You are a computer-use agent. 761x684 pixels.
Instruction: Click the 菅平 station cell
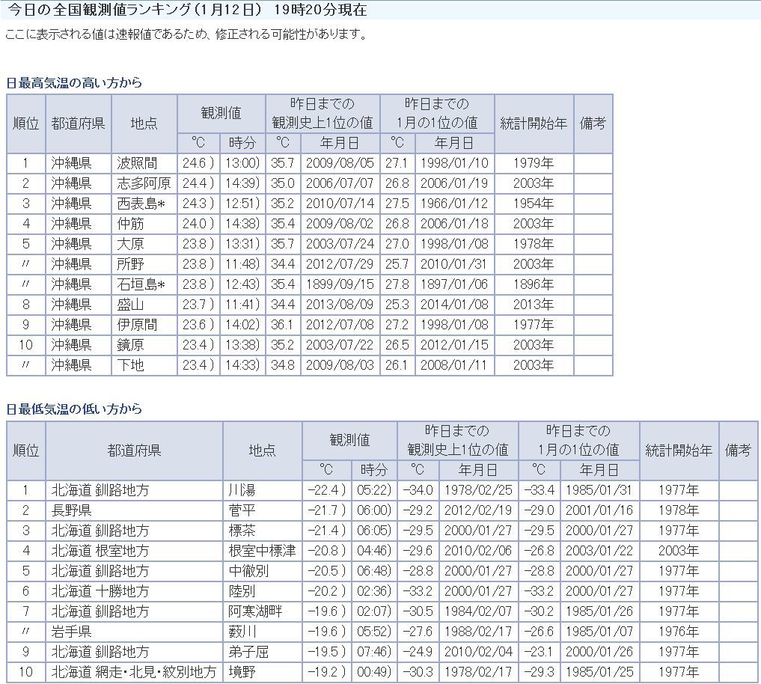(242, 510)
